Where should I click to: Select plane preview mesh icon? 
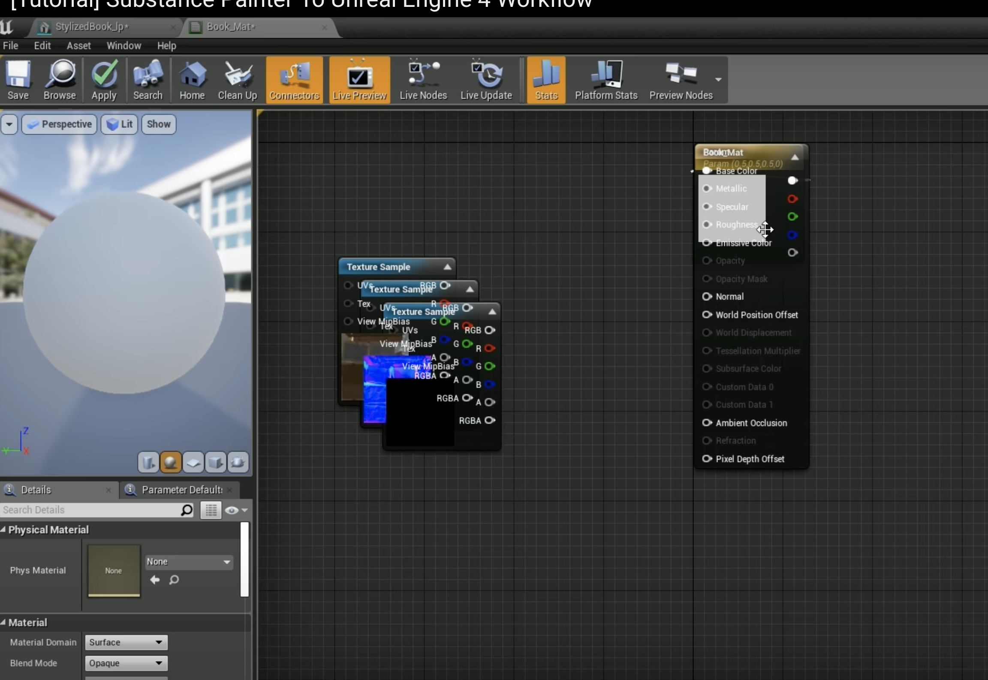pyautogui.click(x=193, y=463)
